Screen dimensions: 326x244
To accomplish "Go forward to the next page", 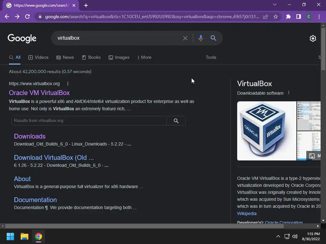I will [x=17, y=17].
